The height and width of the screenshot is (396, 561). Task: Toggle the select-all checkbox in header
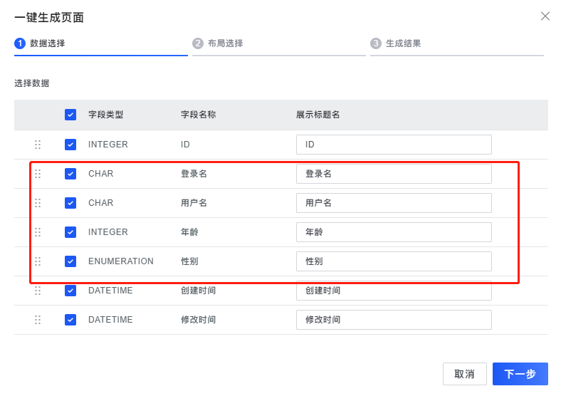tap(70, 115)
